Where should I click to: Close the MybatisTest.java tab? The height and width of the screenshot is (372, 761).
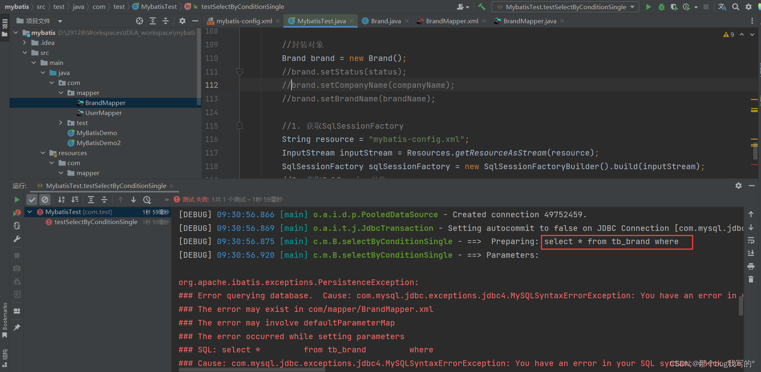[x=352, y=21]
